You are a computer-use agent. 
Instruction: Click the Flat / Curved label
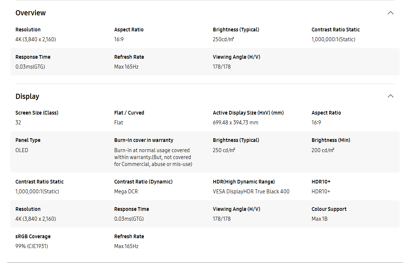tap(129, 113)
